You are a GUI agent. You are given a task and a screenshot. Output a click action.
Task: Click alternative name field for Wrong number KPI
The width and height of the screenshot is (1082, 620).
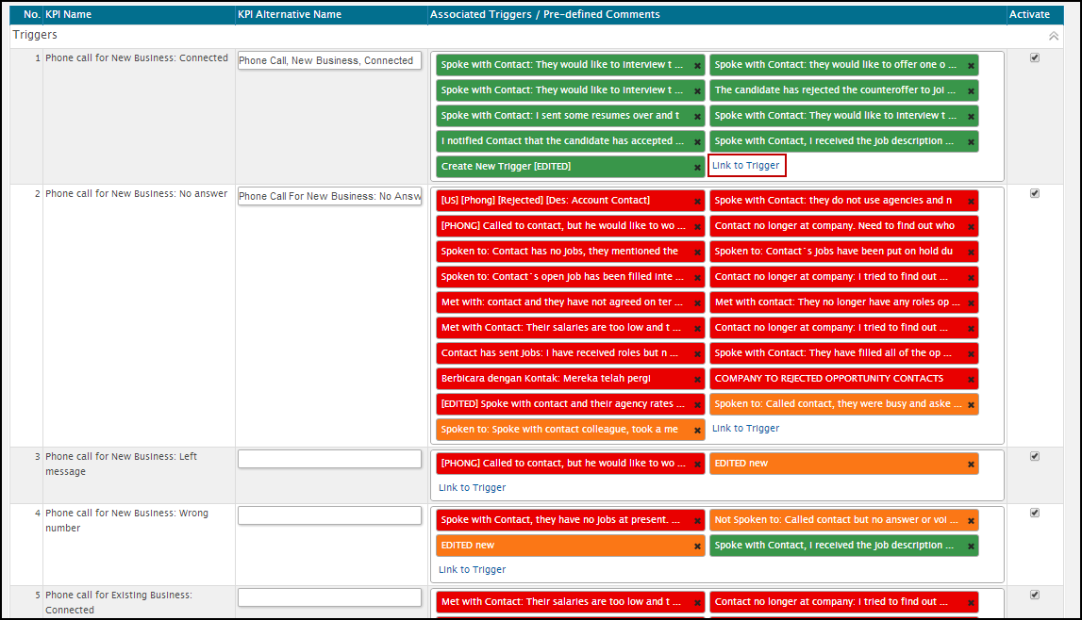click(330, 515)
